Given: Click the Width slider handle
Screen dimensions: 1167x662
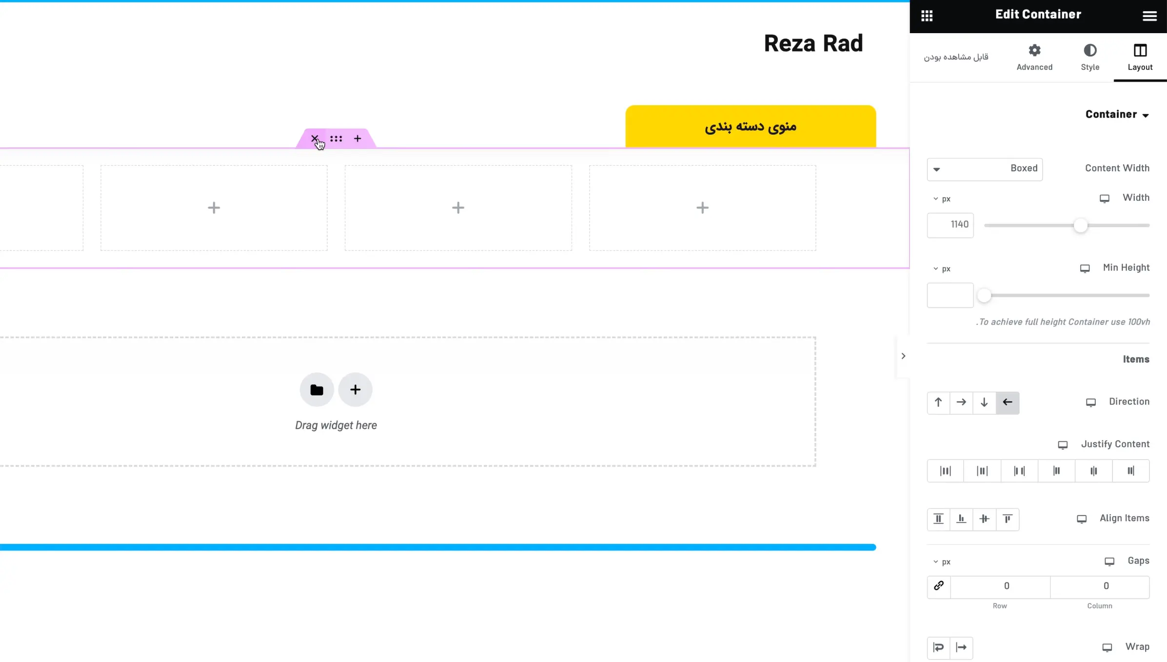Looking at the screenshot, I should [1081, 225].
